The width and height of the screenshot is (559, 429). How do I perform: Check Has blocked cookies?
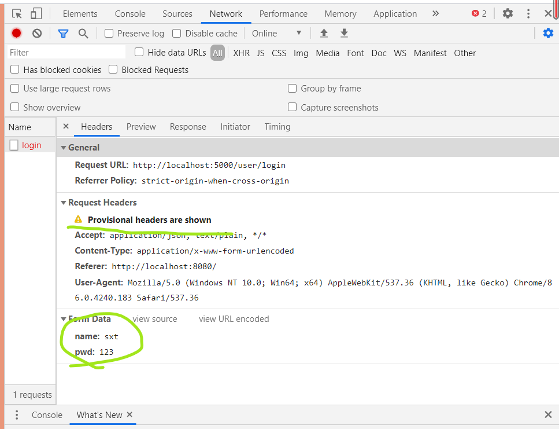[x=14, y=69]
